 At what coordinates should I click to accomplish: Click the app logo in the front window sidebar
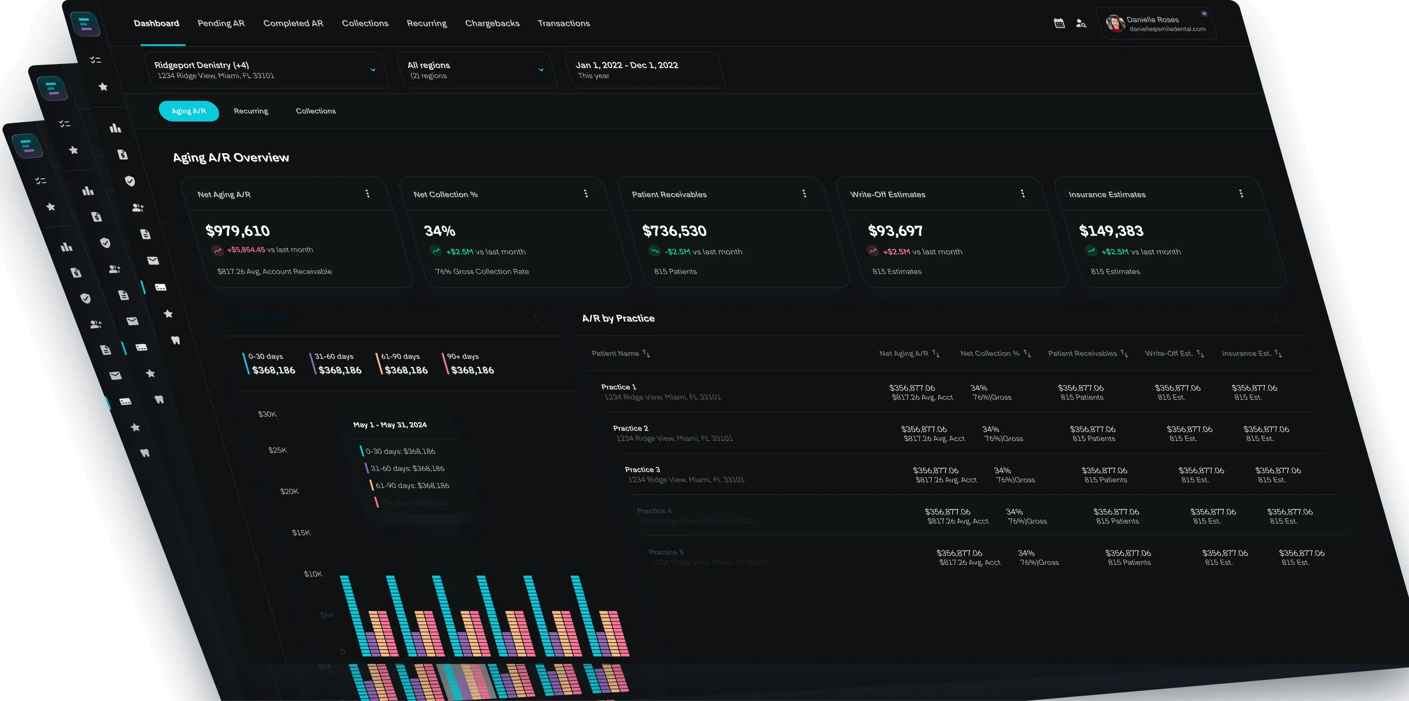(x=85, y=24)
